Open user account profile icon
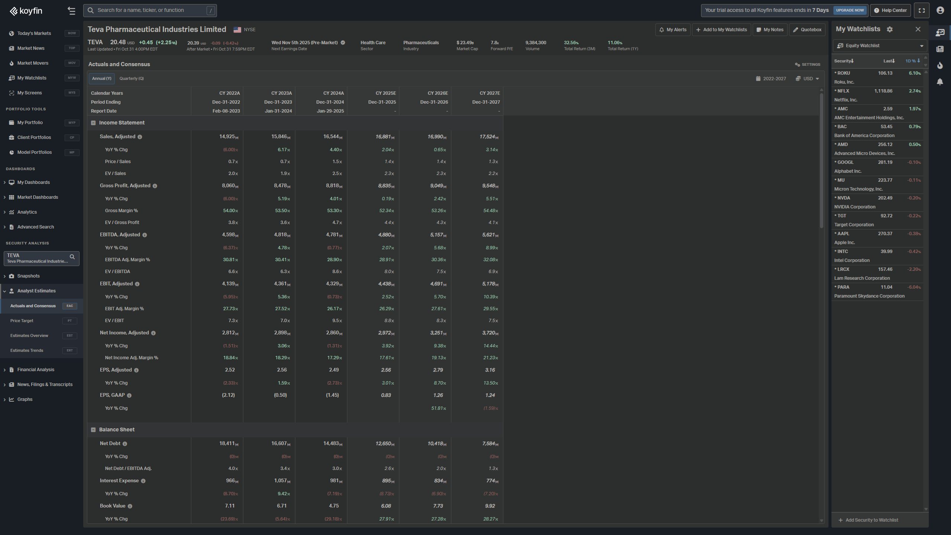The image size is (951, 535). click(x=940, y=10)
